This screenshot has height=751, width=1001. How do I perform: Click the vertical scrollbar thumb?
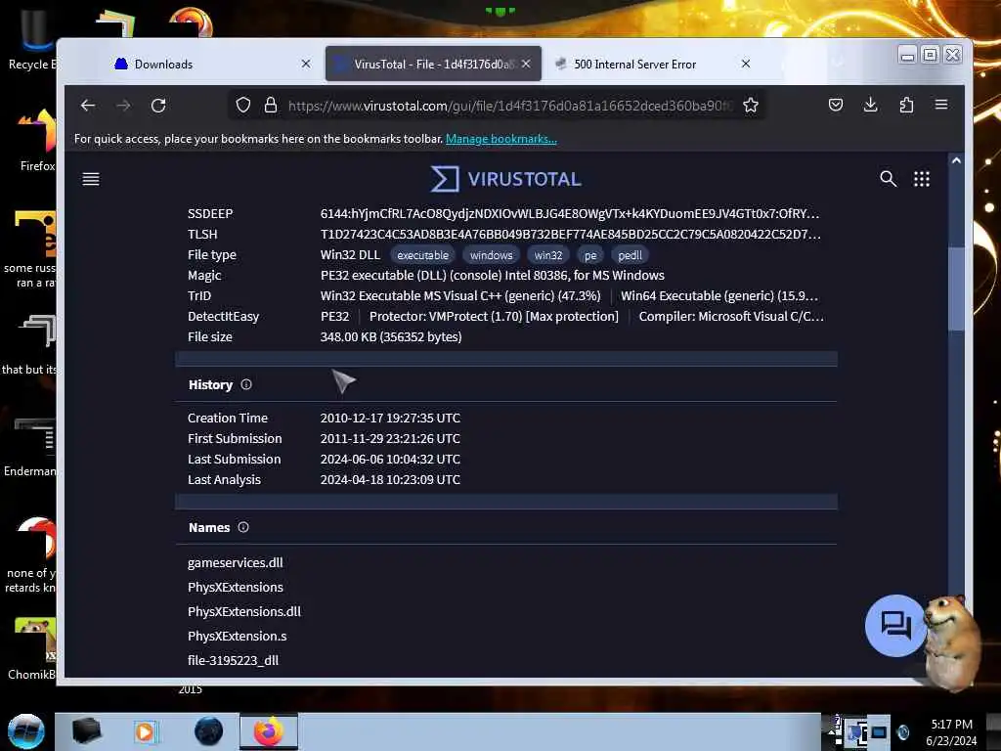click(956, 287)
